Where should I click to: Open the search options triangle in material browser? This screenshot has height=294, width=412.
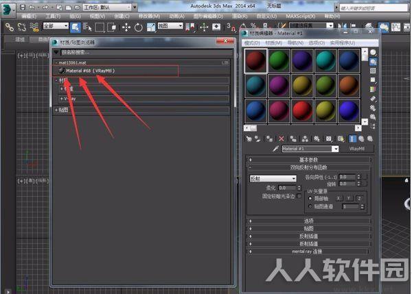click(x=56, y=52)
